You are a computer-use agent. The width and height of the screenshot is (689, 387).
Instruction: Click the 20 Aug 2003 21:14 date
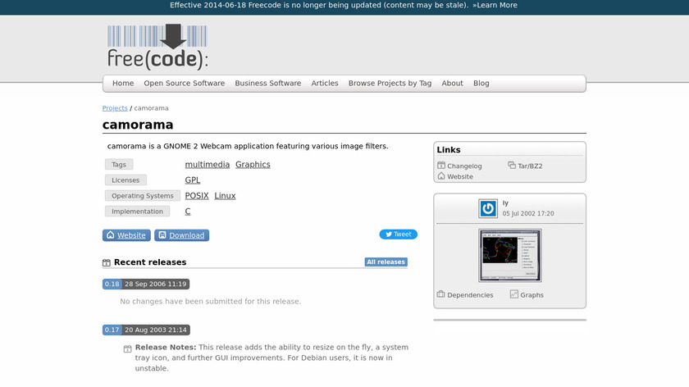(156, 330)
